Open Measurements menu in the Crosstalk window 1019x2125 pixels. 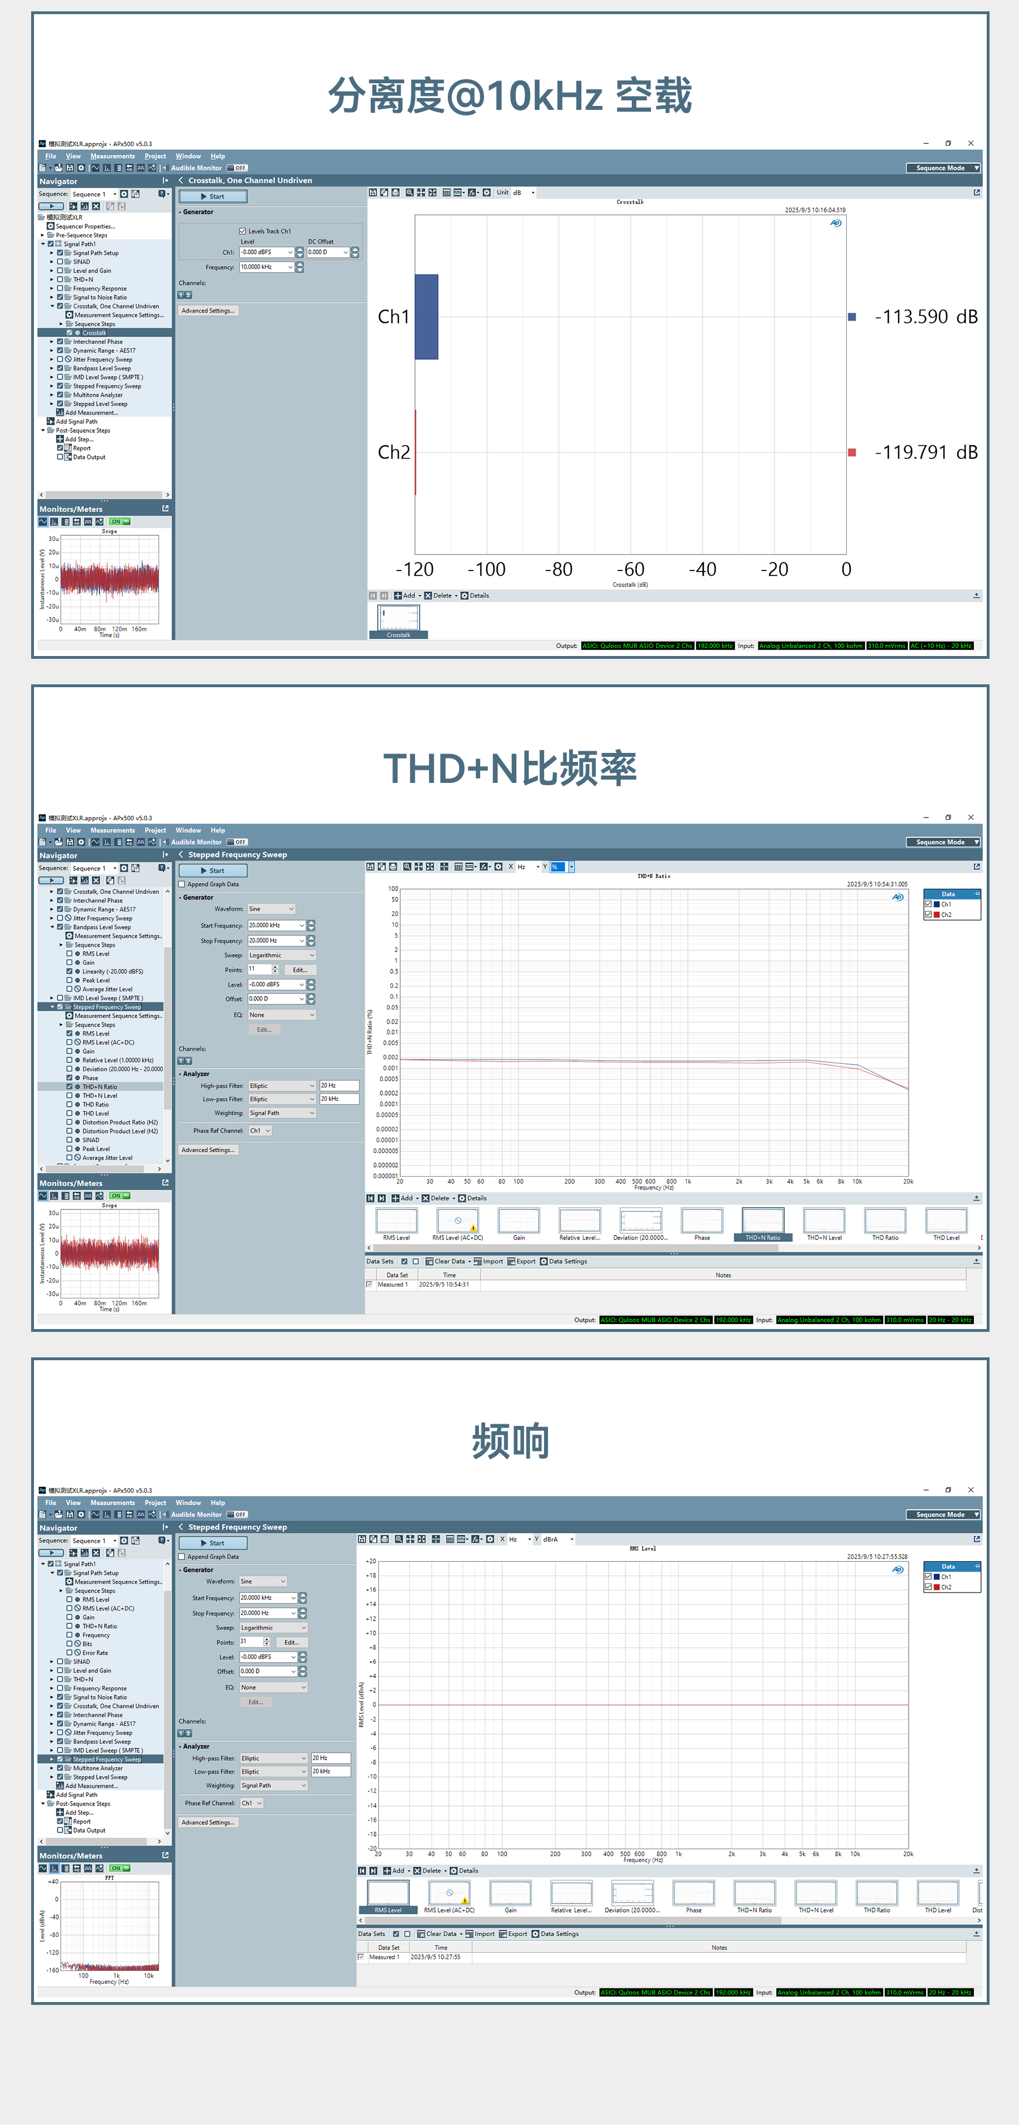pos(112,156)
